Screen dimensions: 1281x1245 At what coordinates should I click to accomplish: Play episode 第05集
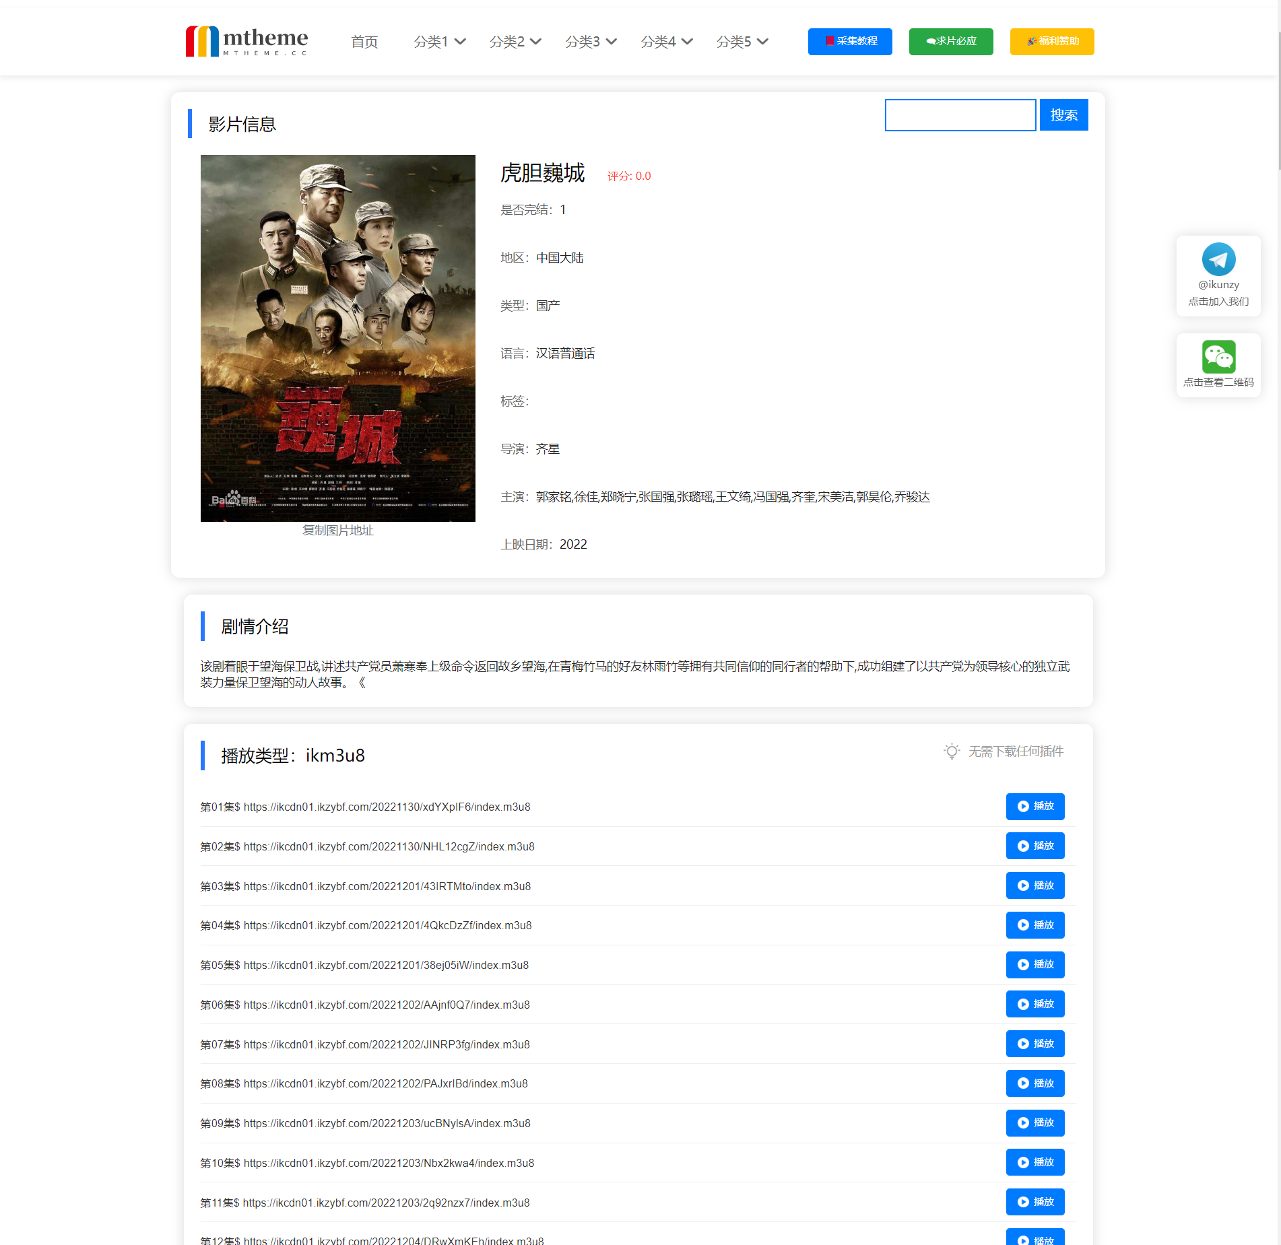[x=1035, y=965]
